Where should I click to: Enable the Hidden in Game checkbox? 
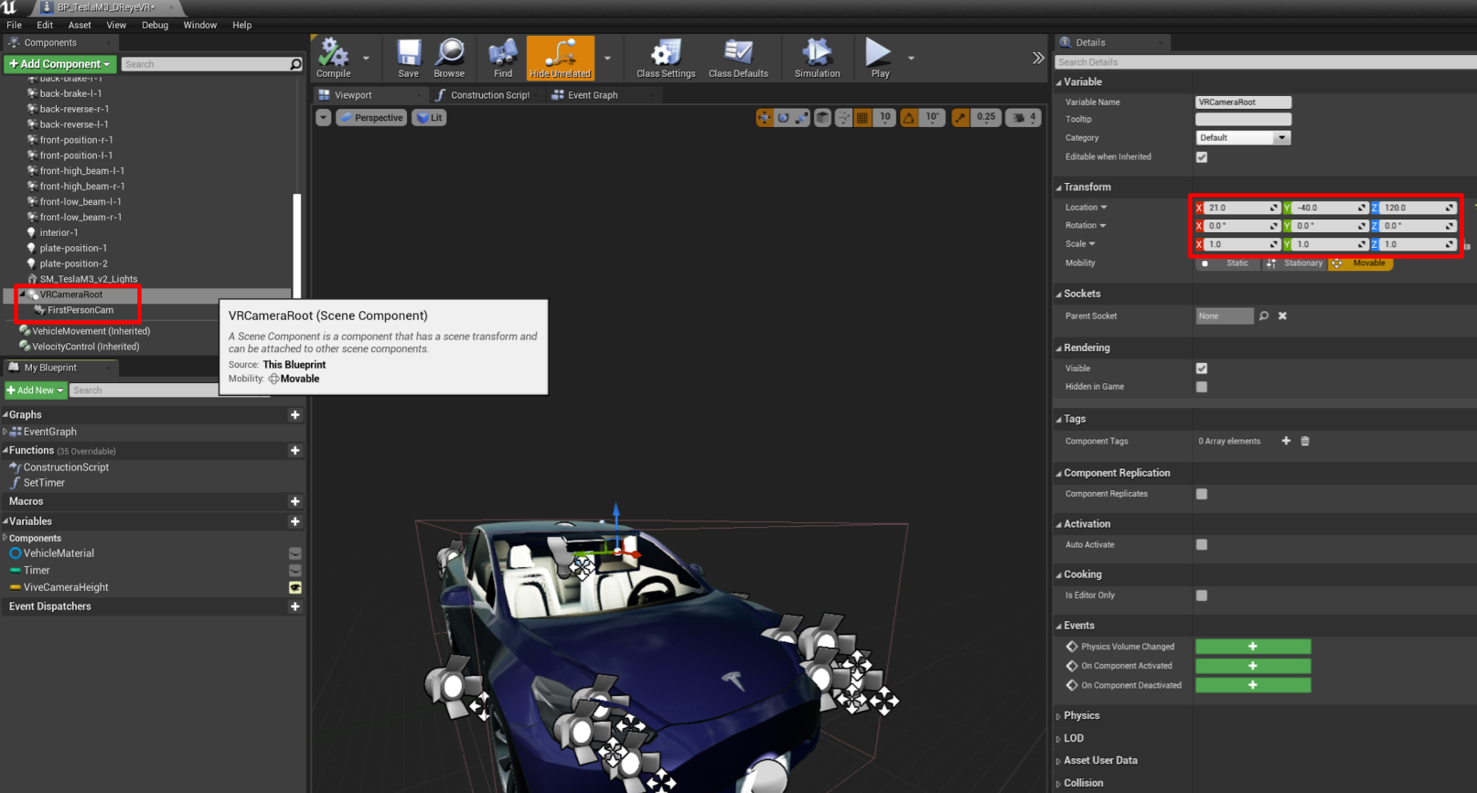(1202, 387)
